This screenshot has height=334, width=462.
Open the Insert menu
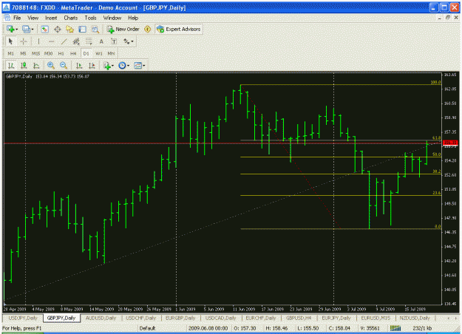pyautogui.click(x=51, y=18)
